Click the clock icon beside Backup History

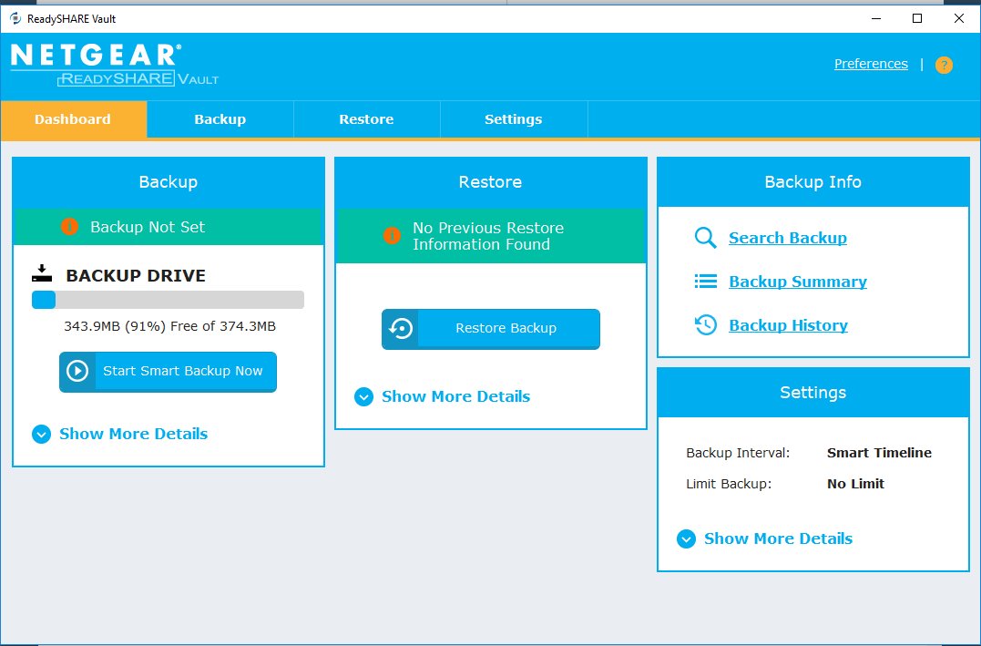click(x=705, y=325)
